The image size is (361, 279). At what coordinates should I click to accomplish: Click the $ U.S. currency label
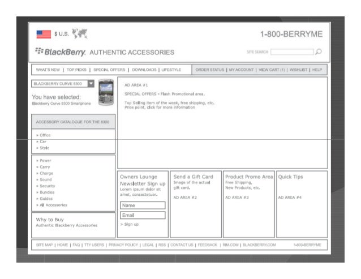click(62, 34)
